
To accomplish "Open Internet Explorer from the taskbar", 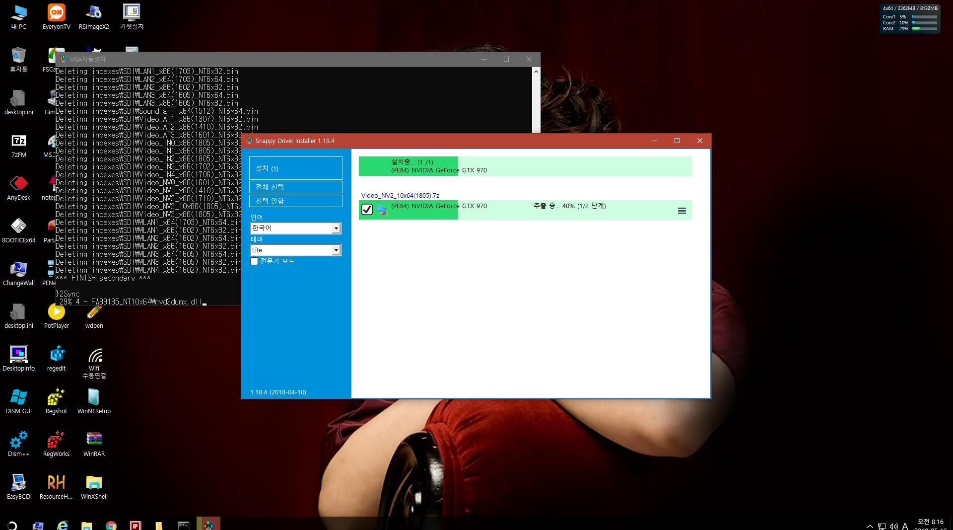I will (x=63, y=525).
